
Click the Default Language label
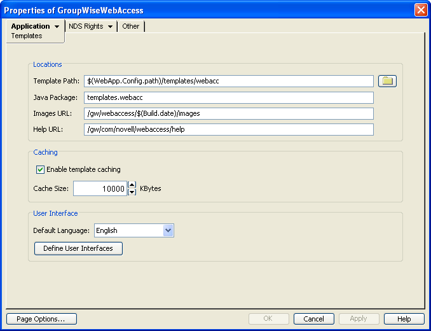pyautogui.click(x=61, y=230)
